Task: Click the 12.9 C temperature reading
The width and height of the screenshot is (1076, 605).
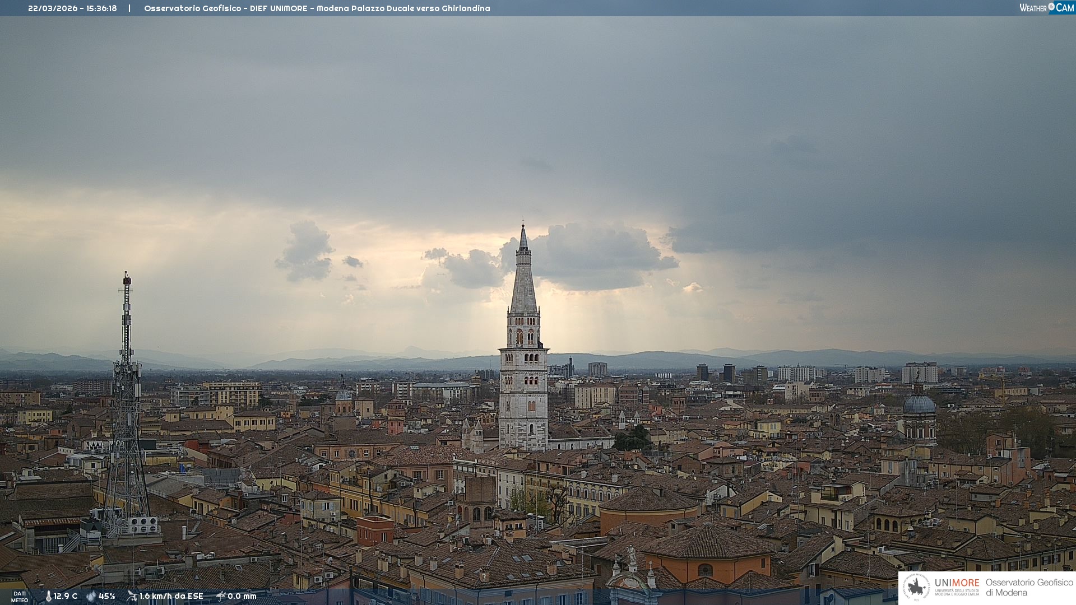Action: click(66, 597)
